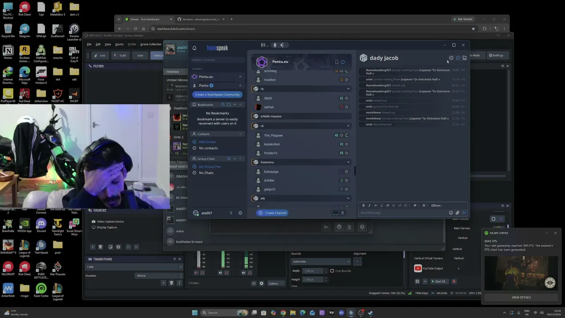Mute microphone in TeamSpeak top bar
The height and width of the screenshot is (318, 565).
(275, 45)
